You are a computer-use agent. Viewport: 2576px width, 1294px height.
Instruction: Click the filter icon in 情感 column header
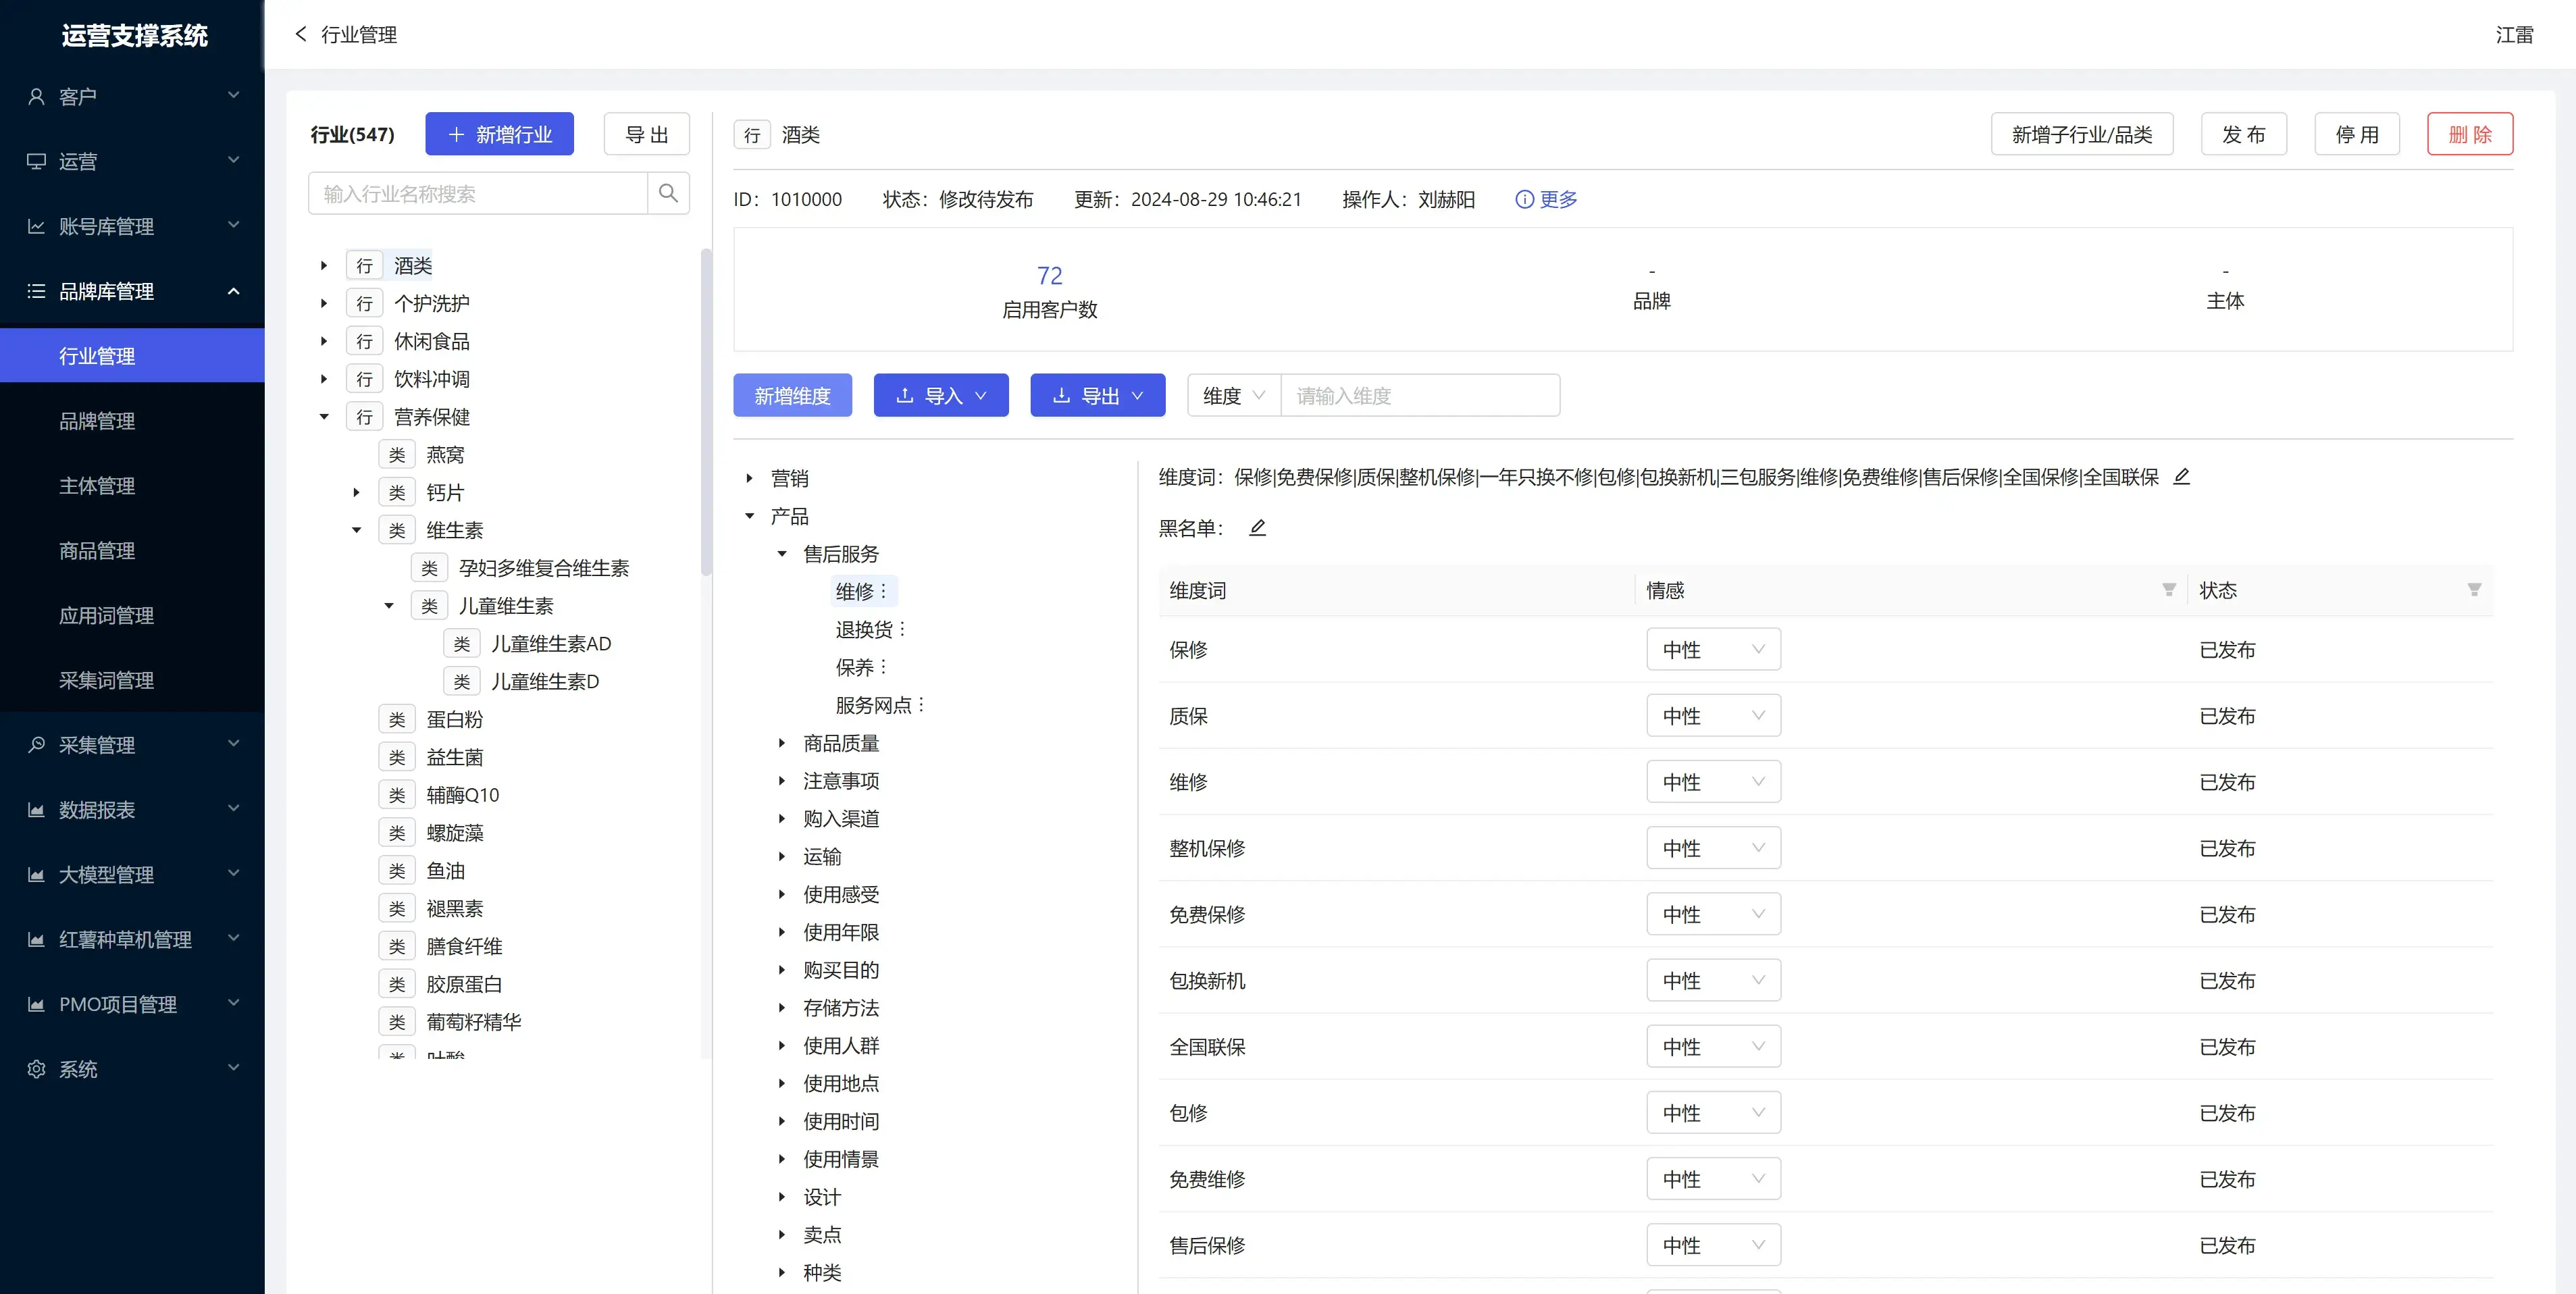2168,590
